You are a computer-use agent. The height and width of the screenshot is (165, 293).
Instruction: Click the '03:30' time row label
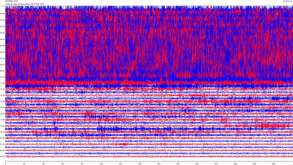coord(2,33)
